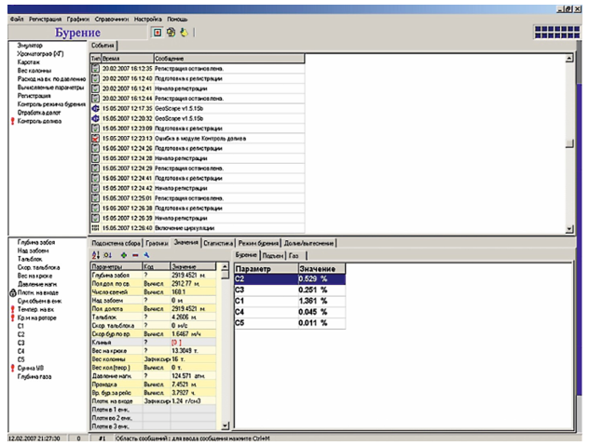Screen dimensions: 589x446
Task: Click the events list scroll down arrow
Action: (x=570, y=228)
